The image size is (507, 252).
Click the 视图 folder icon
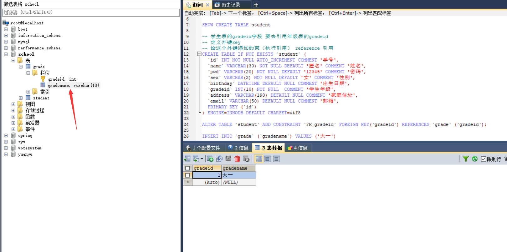click(x=20, y=104)
